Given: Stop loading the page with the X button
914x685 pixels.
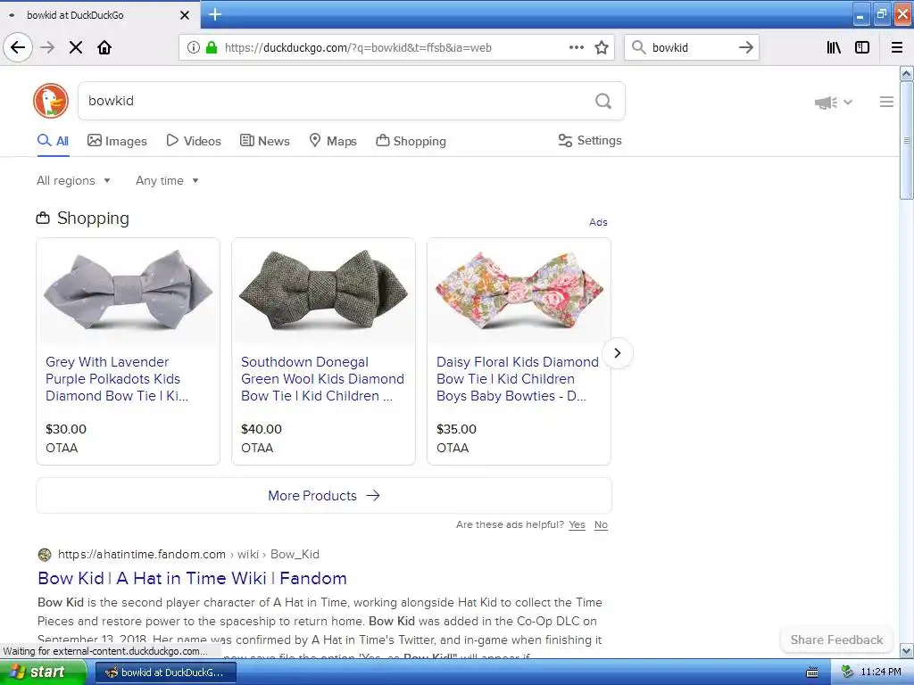Looking at the screenshot, I should pyautogui.click(x=76, y=47).
